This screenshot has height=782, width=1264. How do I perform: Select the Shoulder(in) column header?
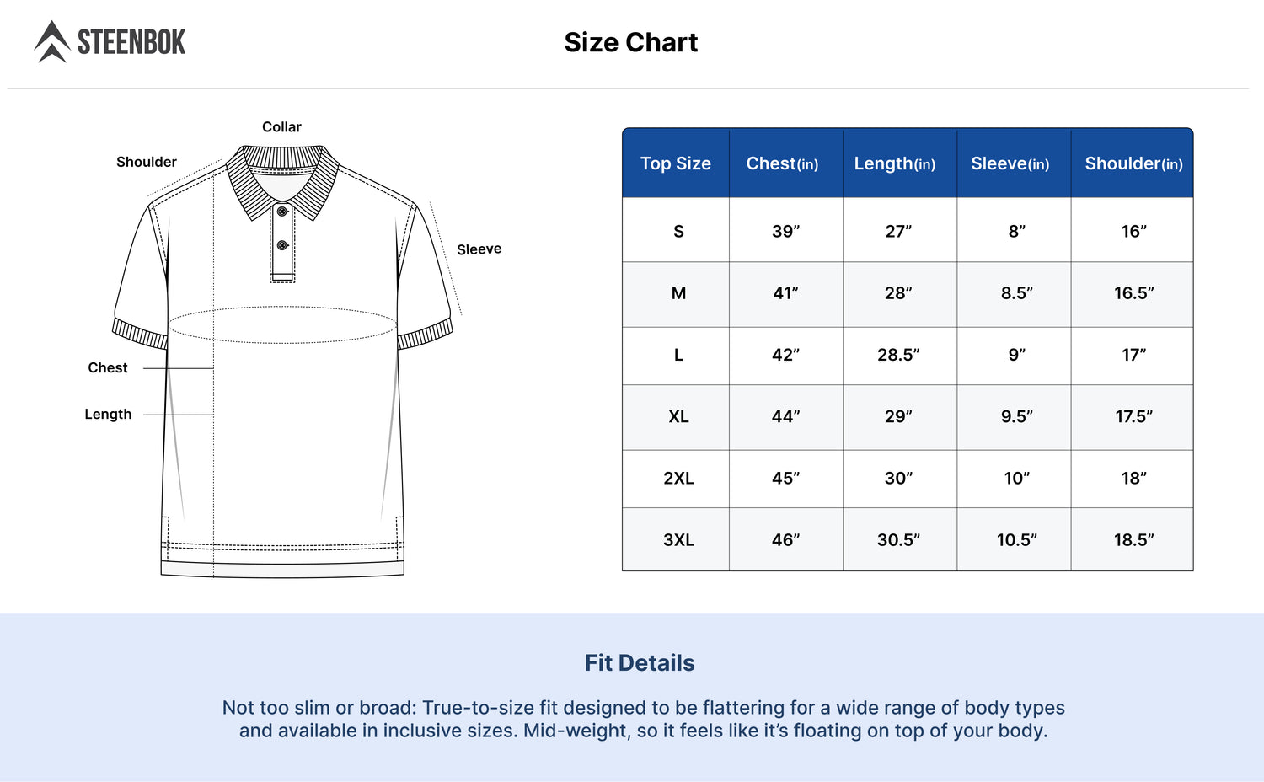coord(1133,163)
